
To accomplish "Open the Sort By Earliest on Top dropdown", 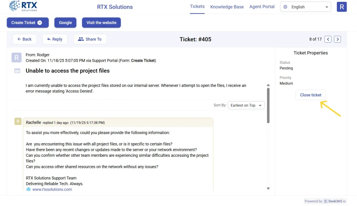I will (246, 105).
